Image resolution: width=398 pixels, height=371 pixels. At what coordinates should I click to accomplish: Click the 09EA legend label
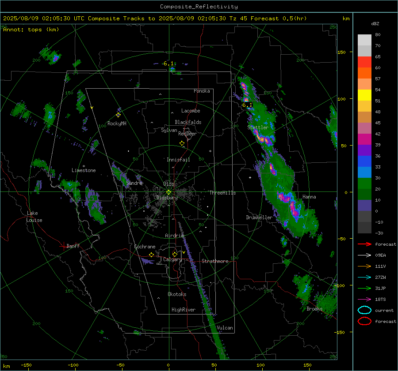(x=380, y=255)
